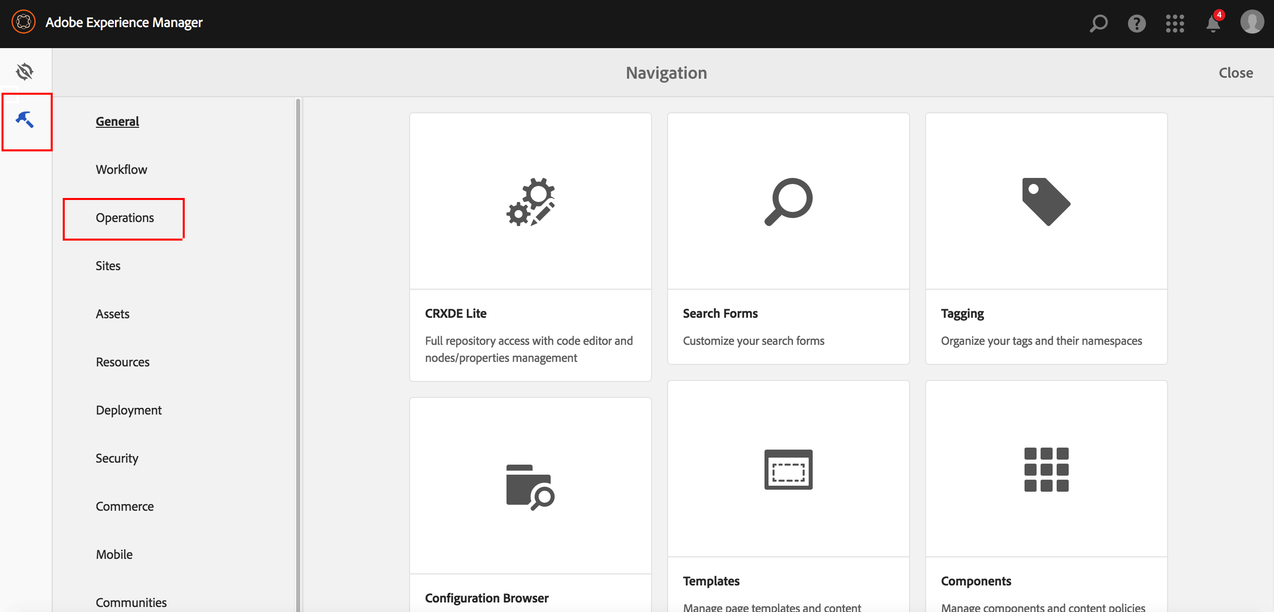The height and width of the screenshot is (612, 1274).
Task: Select the Deployment category
Action: click(129, 410)
